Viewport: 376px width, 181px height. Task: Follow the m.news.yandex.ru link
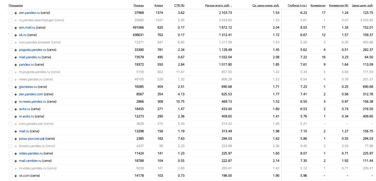pyautogui.click(x=33, y=101)
